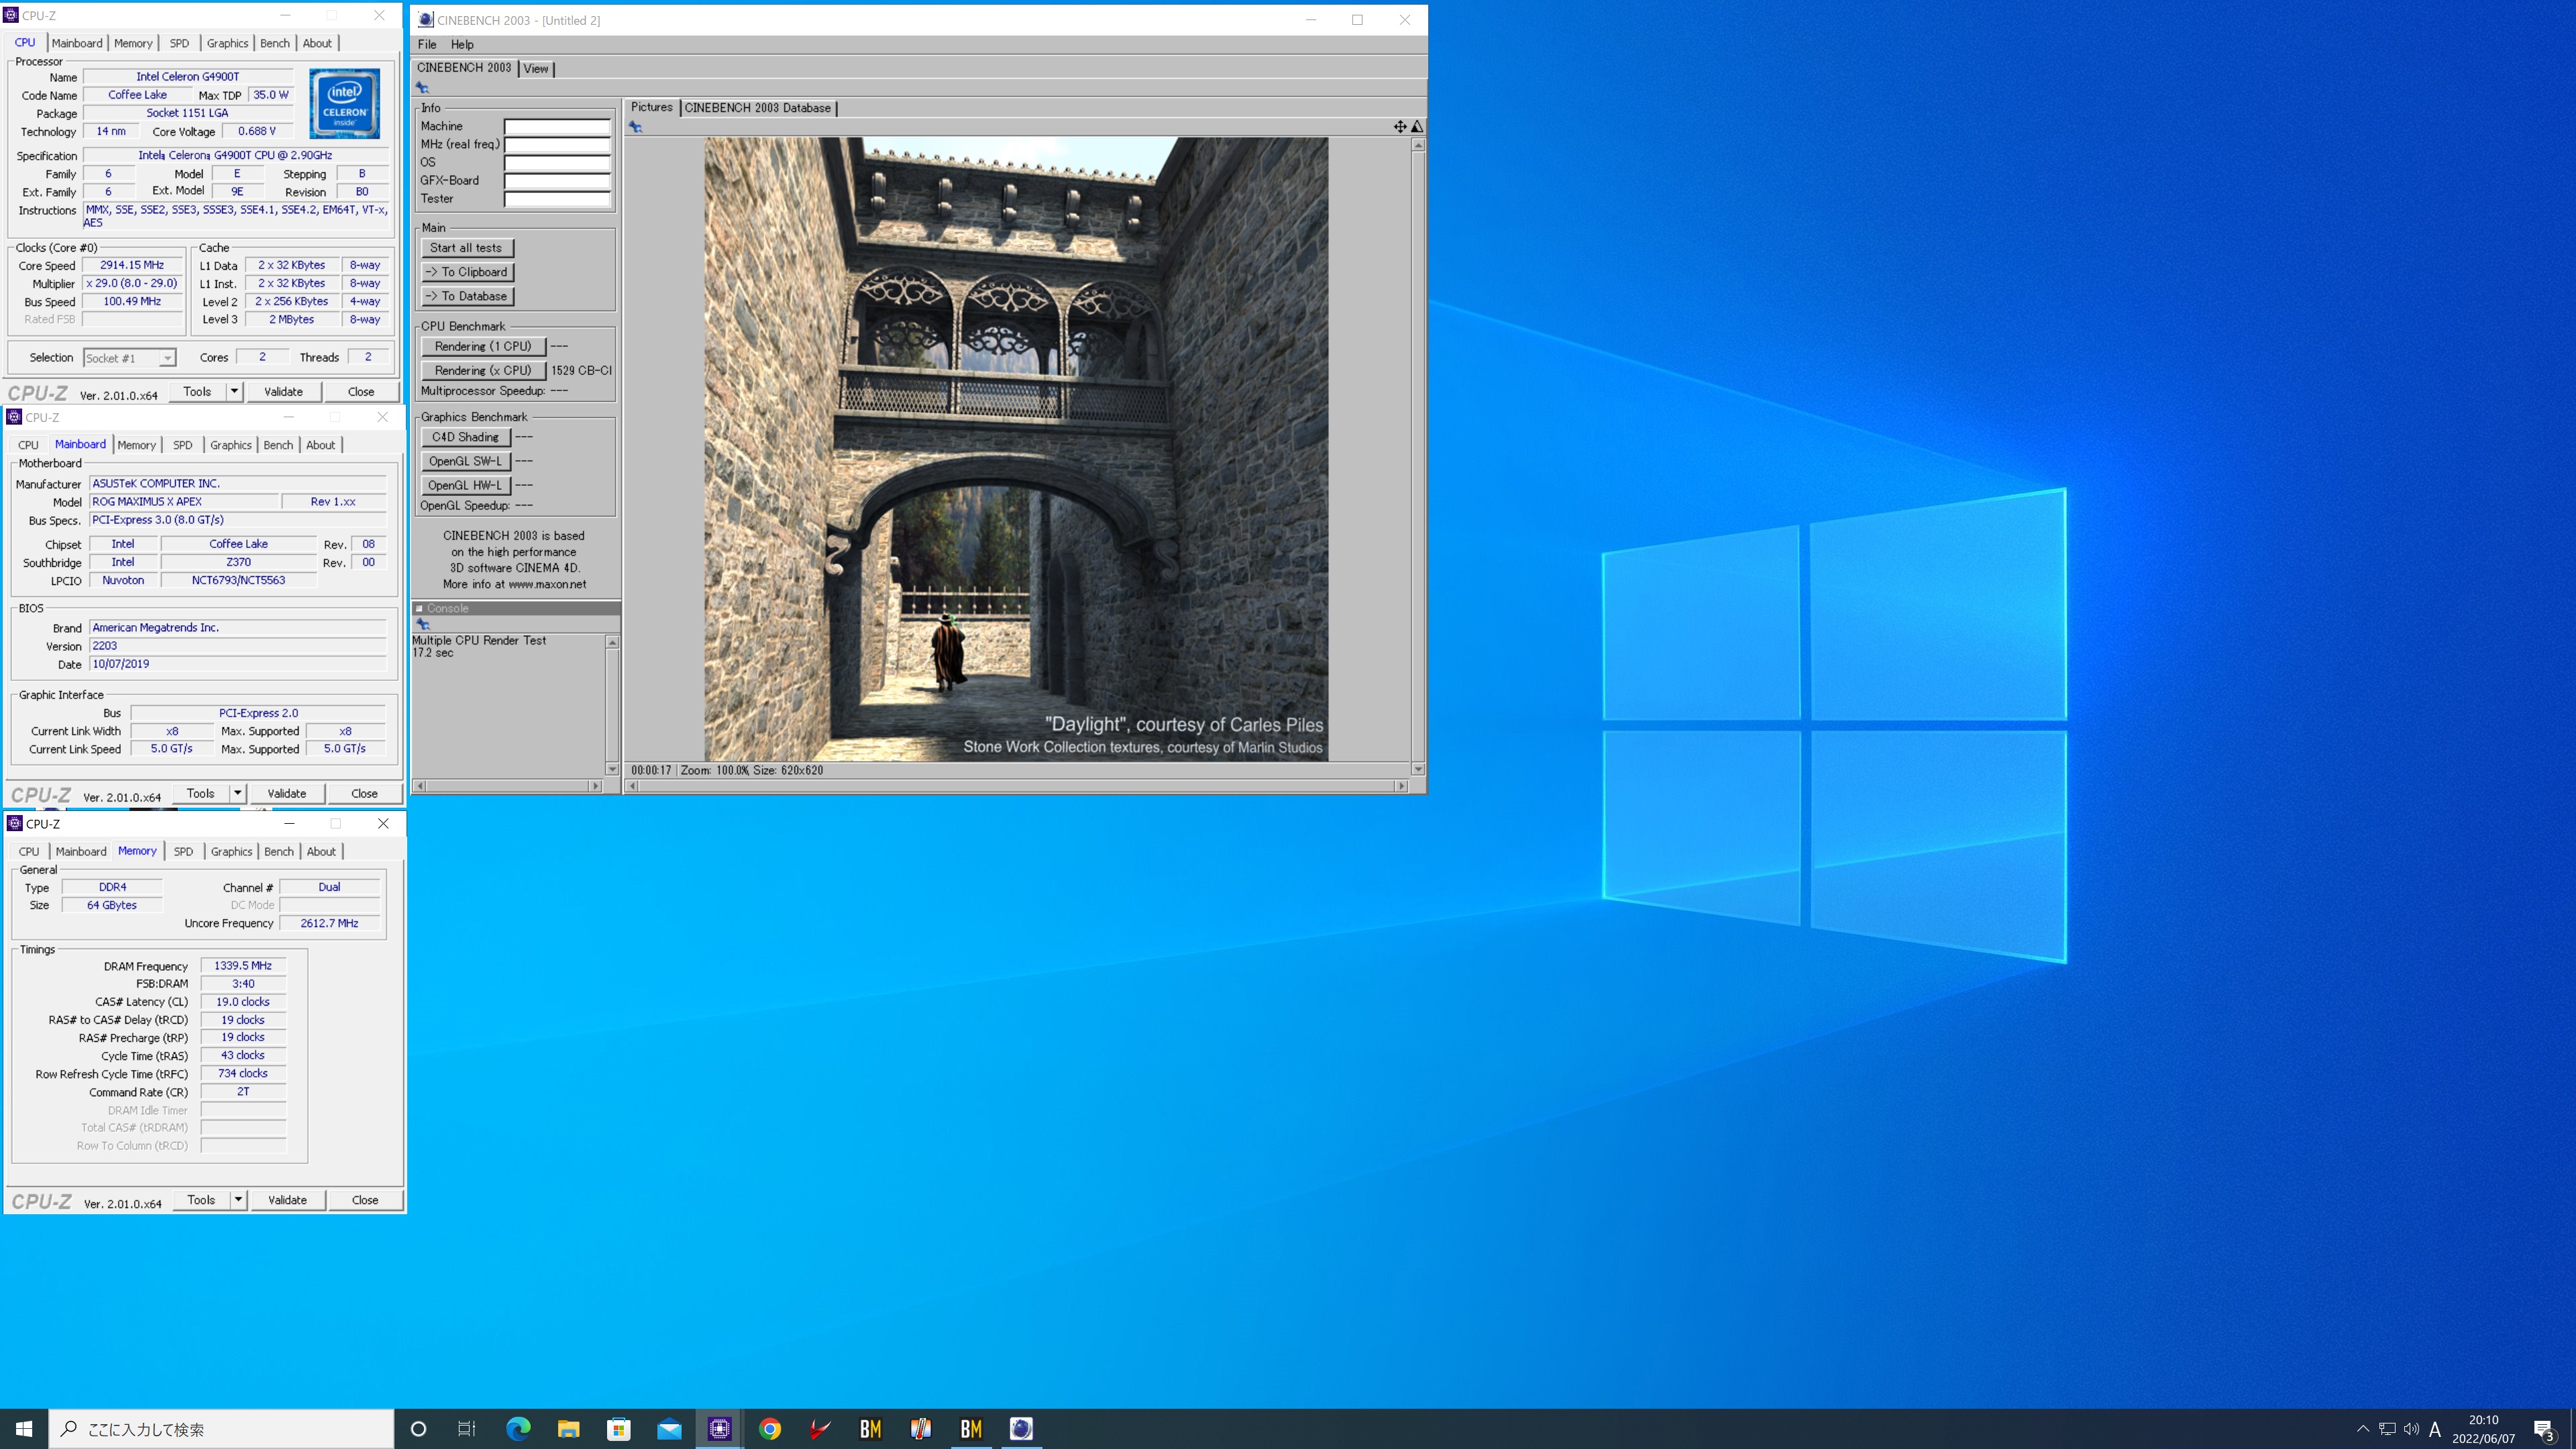Open Tools dropdown arrow in Memory CPU-Z window
Screen dimensions: 2576x1449
[238, 1200]
